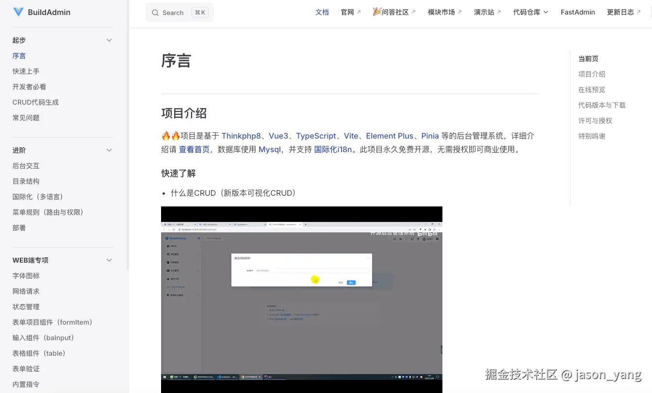Open the Search input box
Image resolution: width=652 pixels, height=393 pixels.
179,13
